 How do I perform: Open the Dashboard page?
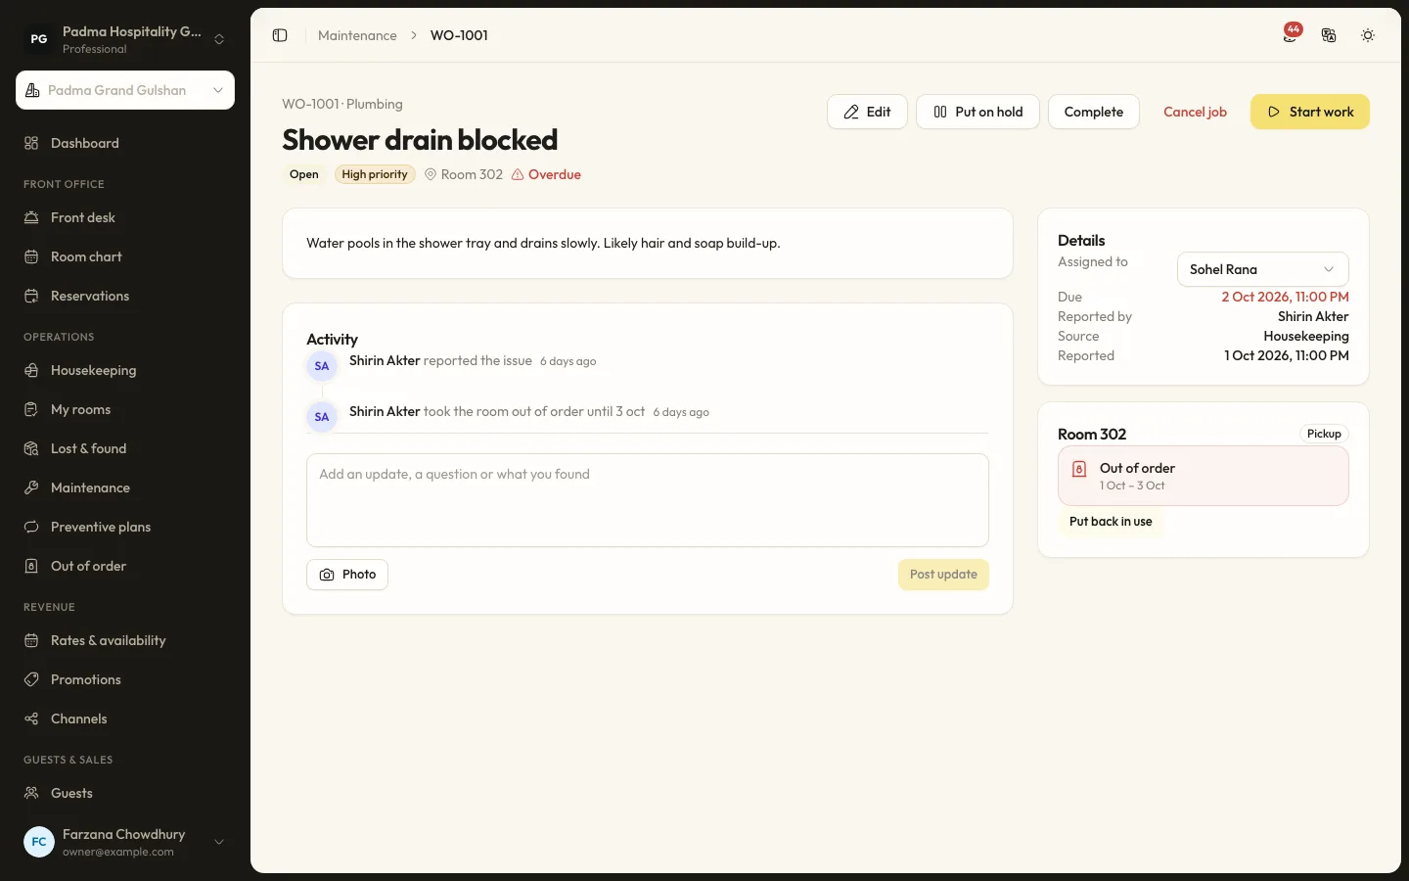125,143
